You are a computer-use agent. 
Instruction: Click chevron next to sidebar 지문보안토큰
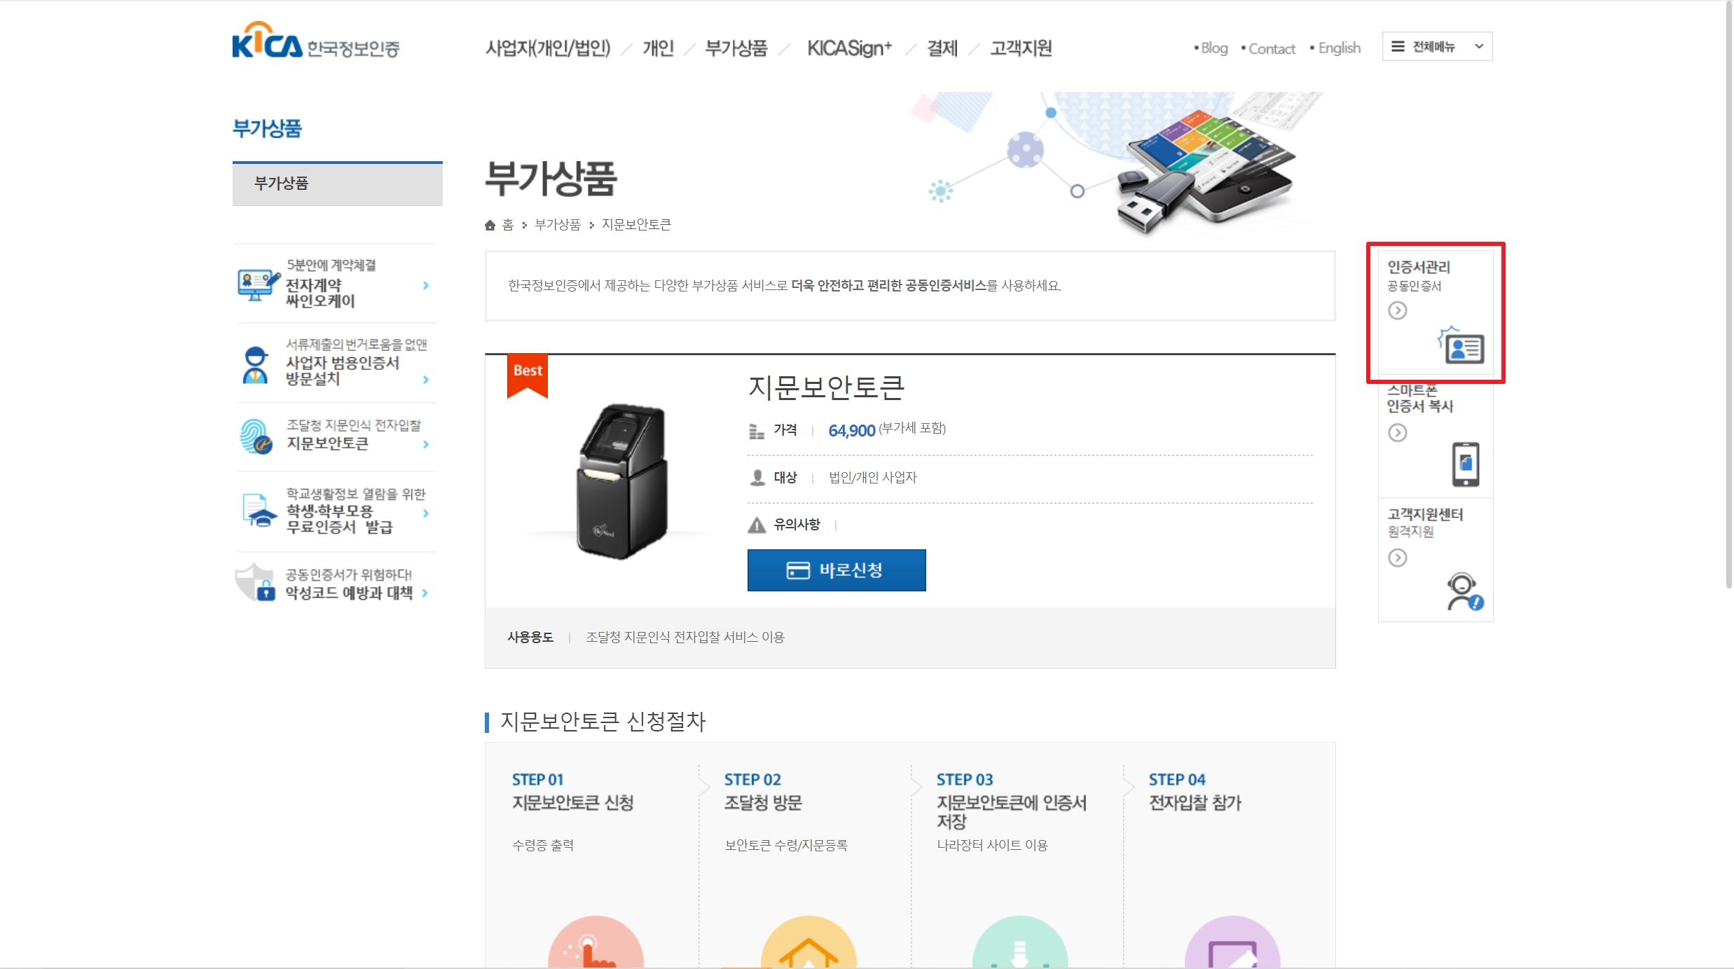point(426,444)
